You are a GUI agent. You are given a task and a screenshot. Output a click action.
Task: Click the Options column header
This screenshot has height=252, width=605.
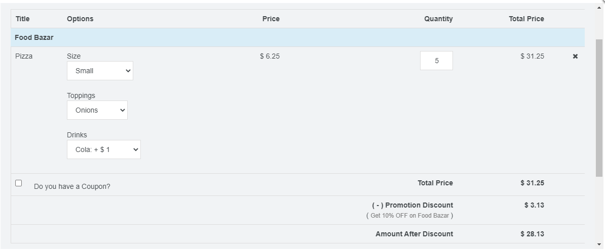80,19
